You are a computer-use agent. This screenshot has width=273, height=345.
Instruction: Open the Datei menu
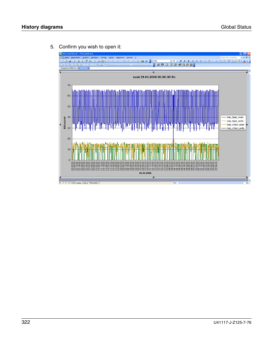pos(66,58)
